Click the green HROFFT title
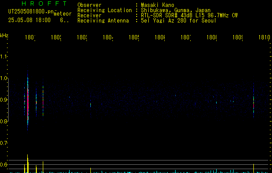This screenshot has height=173, width=272. 45,3
